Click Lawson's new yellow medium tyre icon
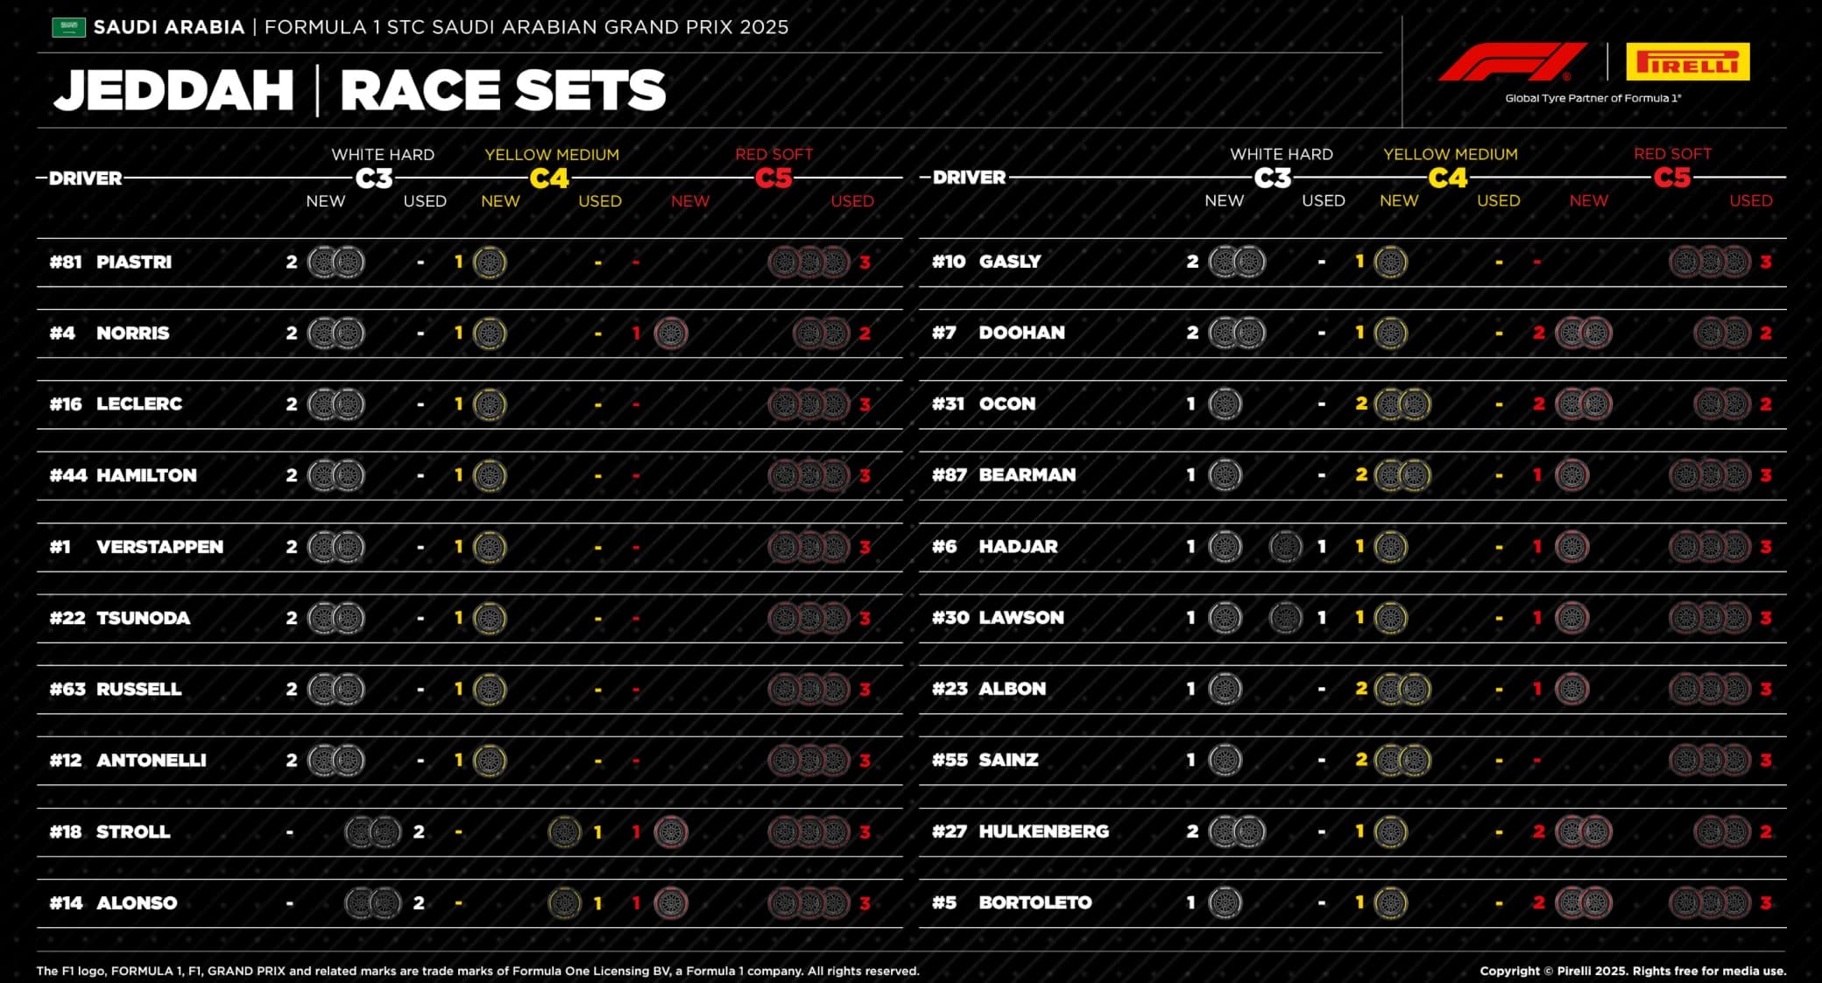Image resolution: width=1822 pixels, height=983 pixels. (1391, 618)
